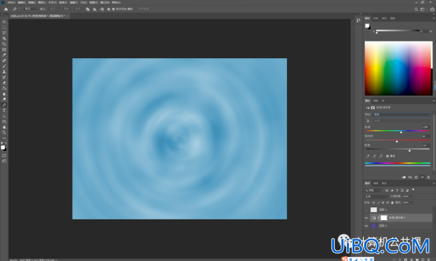Adjust the Lightness slider handle
This screenshot has width=436, height=261.
point(409,151)
